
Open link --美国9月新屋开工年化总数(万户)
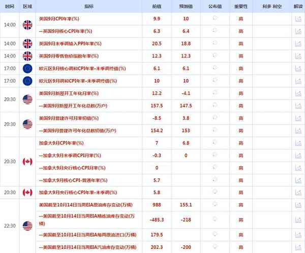(x=73, y=106)
